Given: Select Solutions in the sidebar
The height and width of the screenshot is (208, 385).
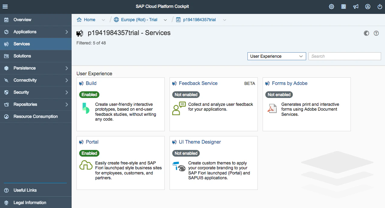Looking at the screenshot, I should [x=22, y=56].
